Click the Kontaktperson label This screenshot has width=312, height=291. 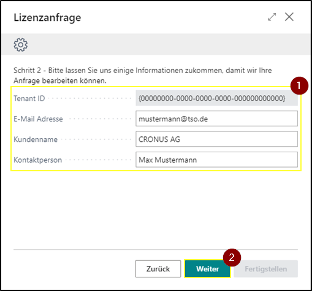(38, 160)
